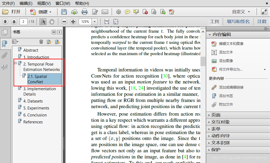270x163 pixels.
Task: Open the Comment tab
Action: coord(262,22)
